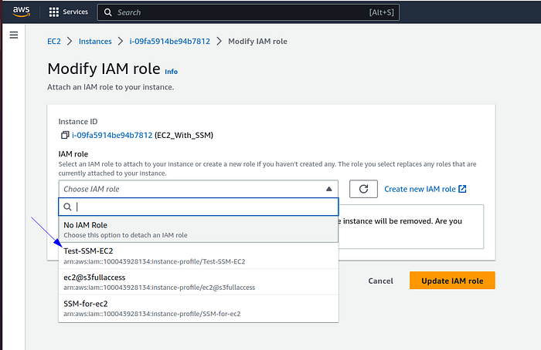Refresh the IAM role list

363,189
